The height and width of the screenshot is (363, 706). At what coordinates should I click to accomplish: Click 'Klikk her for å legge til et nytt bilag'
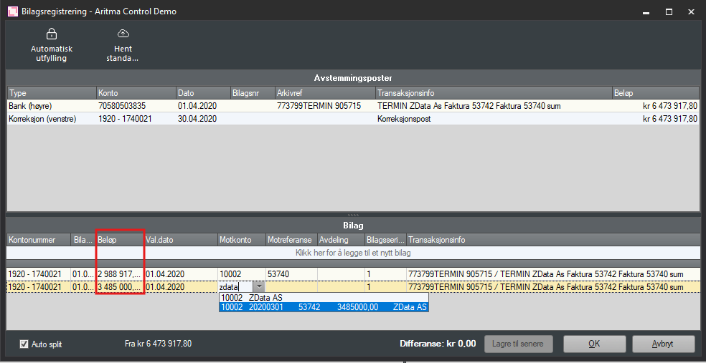352,253
